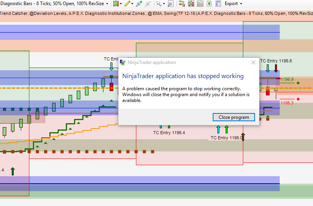The image size is (313, 206).
Task: Click the "TC Entry 1195.6" label
Action: [276, 61]
